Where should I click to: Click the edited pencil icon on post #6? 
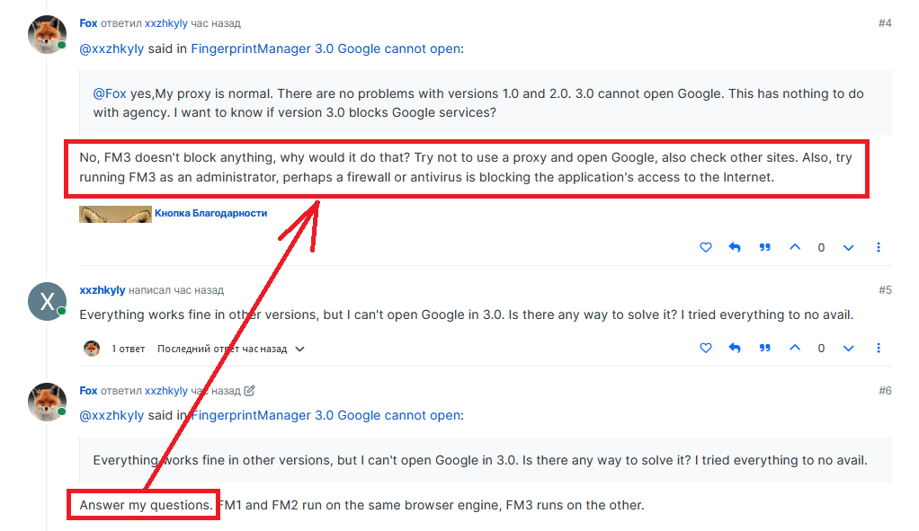tap(250, 391)
